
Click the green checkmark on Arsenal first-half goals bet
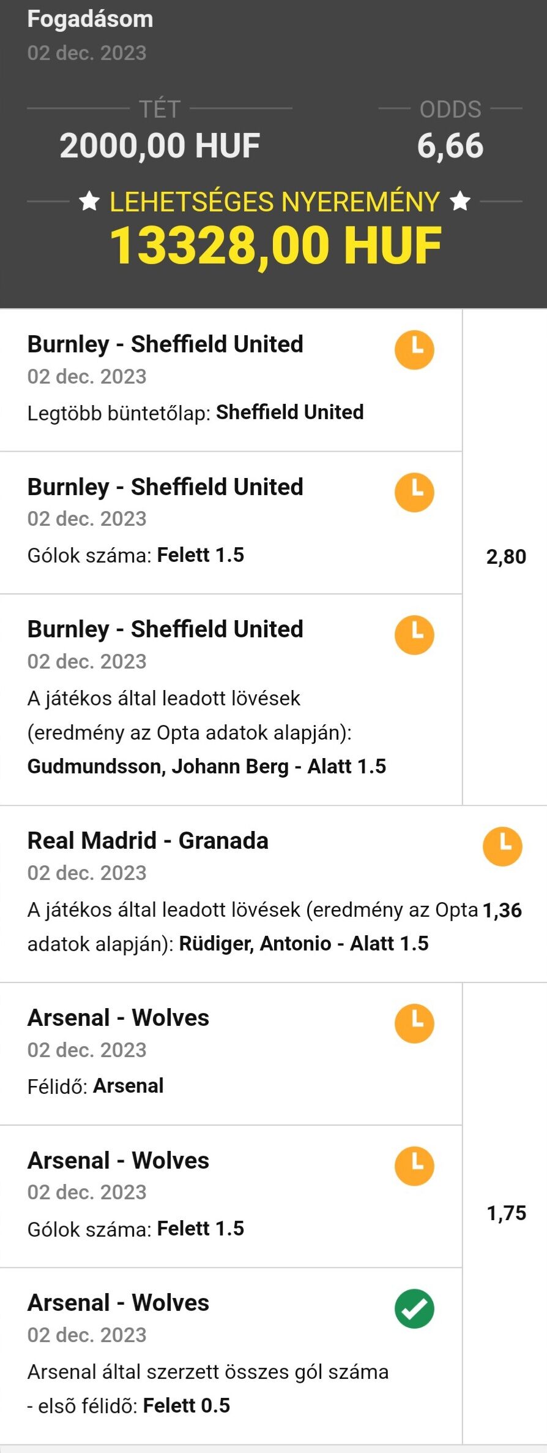point(414,1308)
